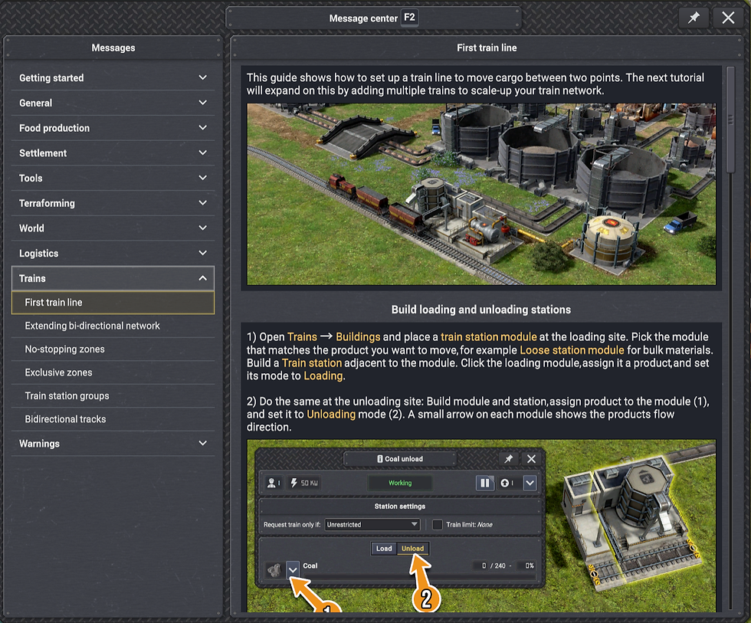Select the Load mode toggle

[384, 549]
